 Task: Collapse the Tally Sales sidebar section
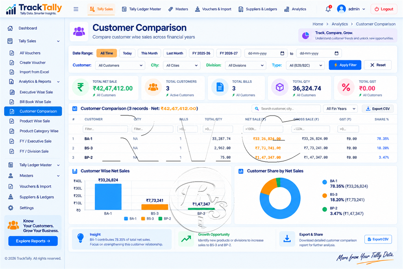(58, 41)
